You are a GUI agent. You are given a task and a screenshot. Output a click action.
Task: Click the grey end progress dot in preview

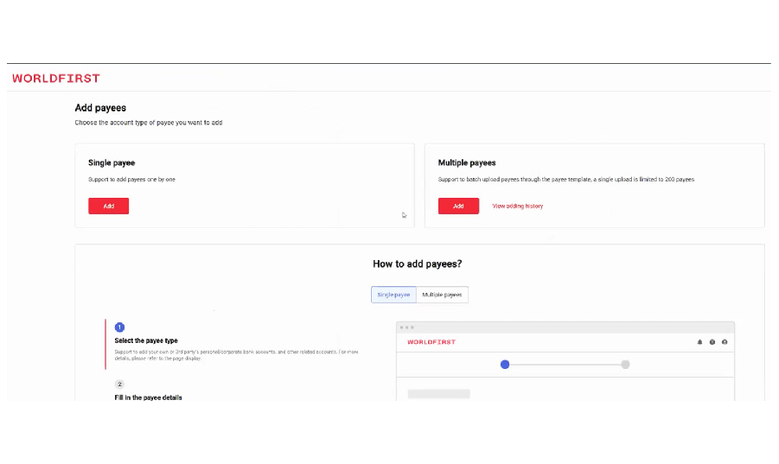625,365
